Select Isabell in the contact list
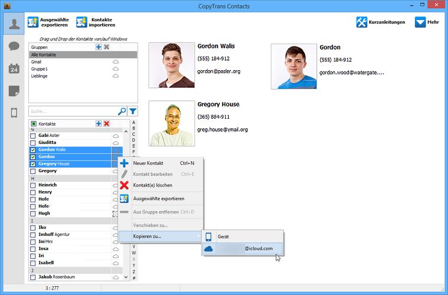 tap(46, 263)
